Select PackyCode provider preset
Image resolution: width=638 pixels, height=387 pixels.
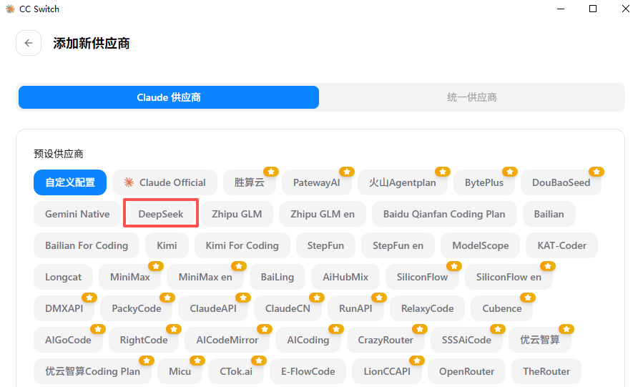click(x=137, y=308)
